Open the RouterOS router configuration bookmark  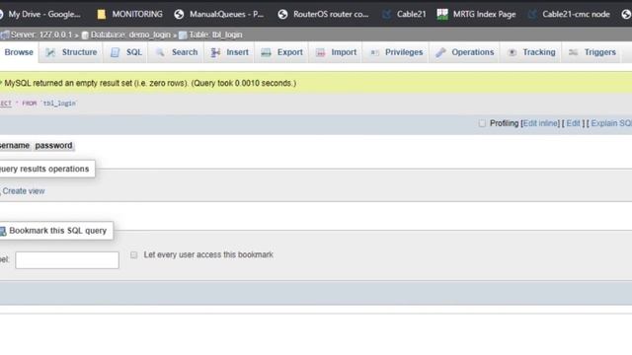click(x=323, y=15)
